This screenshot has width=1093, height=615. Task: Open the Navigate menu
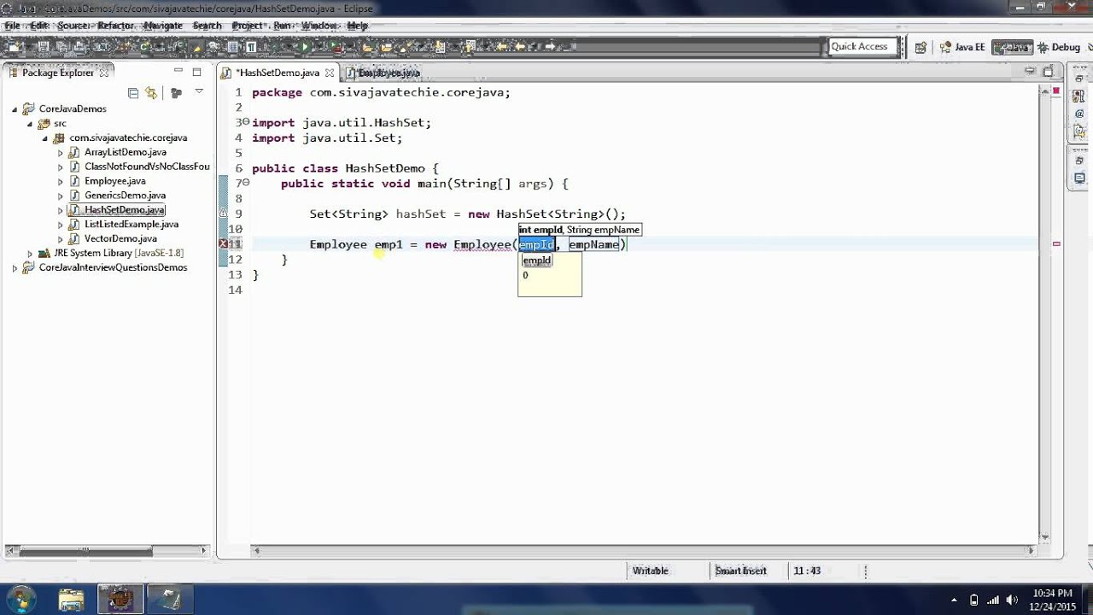pyautogui.click(x=162, y=26)
